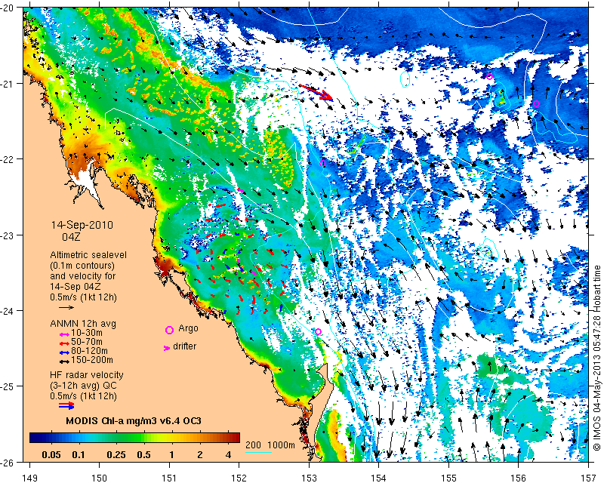The height and width of the screenshot is (483, 604).
Task: Click the Argo float circle near 155.6, -20.9
Action: (489, 76)
